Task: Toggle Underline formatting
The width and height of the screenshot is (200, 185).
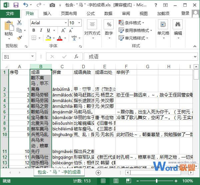Action: [x=47, y=31]
